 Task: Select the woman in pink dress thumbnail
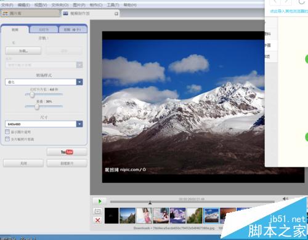pyautogui.click(x=144, y=215)
